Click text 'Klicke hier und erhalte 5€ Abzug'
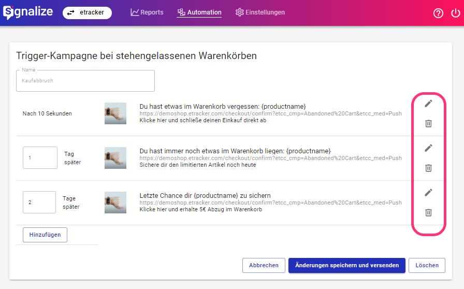464x289 pixels. point(200,209)
